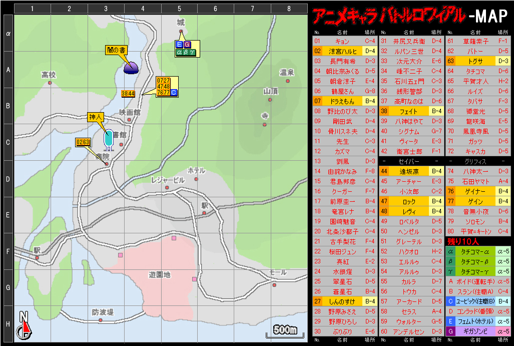Select the red dot marking ホテル
This screenshot has width=514, height=346.
click(x=196, y=179)
